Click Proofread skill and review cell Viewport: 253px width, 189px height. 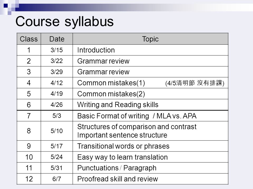(x=150, y=179)
